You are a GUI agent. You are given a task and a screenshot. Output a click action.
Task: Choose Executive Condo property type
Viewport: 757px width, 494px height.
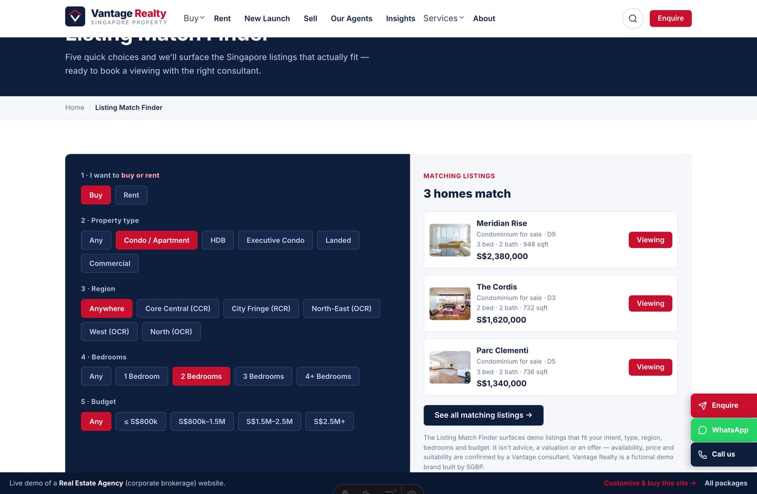276,240
